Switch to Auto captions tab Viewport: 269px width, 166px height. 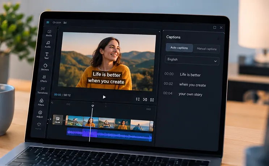[x=179, y=48]
